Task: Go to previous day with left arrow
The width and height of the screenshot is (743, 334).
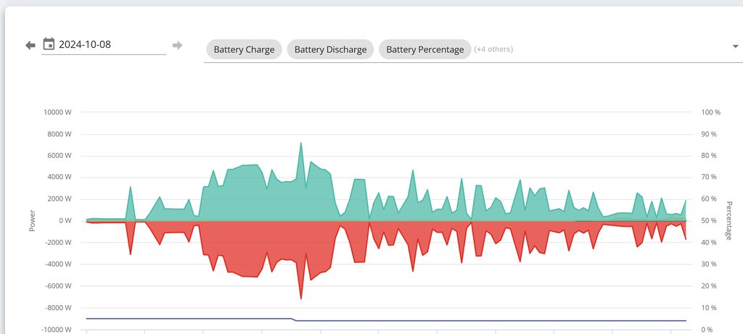Action: 30,46
